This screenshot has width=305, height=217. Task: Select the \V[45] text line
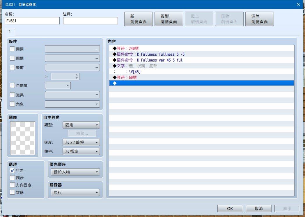point(201,72)
